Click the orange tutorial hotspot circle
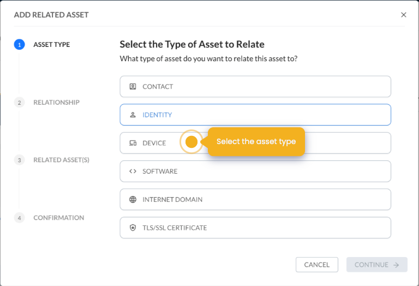Screen dimensions: 419x286 pyautogui.click(x=191, y=142)
